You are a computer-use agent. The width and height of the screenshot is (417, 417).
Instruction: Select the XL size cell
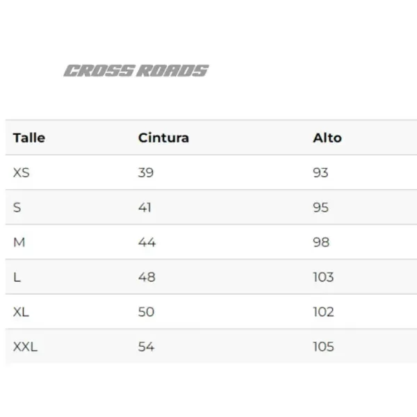[21, 311]
